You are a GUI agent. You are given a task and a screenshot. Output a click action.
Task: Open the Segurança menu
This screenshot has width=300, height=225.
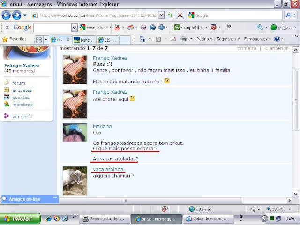pyautogui.click(x=228, y=39)
